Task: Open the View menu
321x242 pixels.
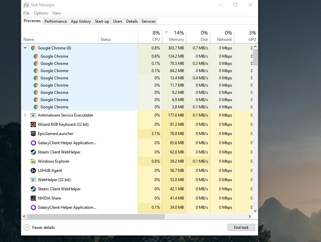Action: point(56,13)
